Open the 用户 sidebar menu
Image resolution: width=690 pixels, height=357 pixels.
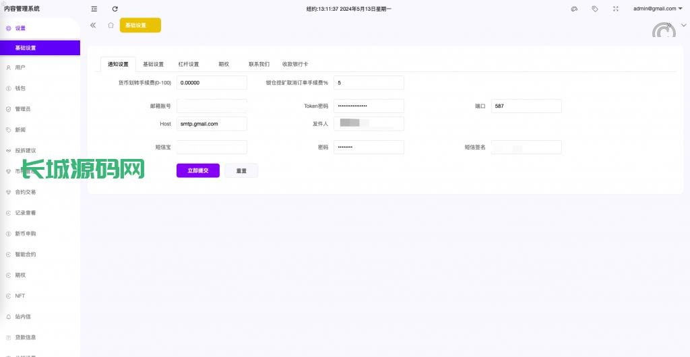(x=40, y=68)
